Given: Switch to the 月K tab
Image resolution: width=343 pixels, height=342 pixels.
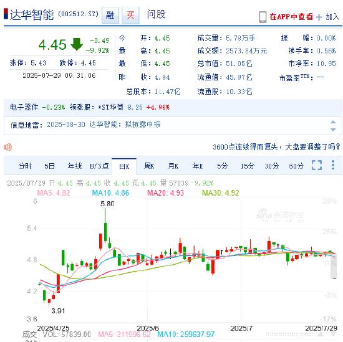Looking at the screenshot, I should 173,166.
